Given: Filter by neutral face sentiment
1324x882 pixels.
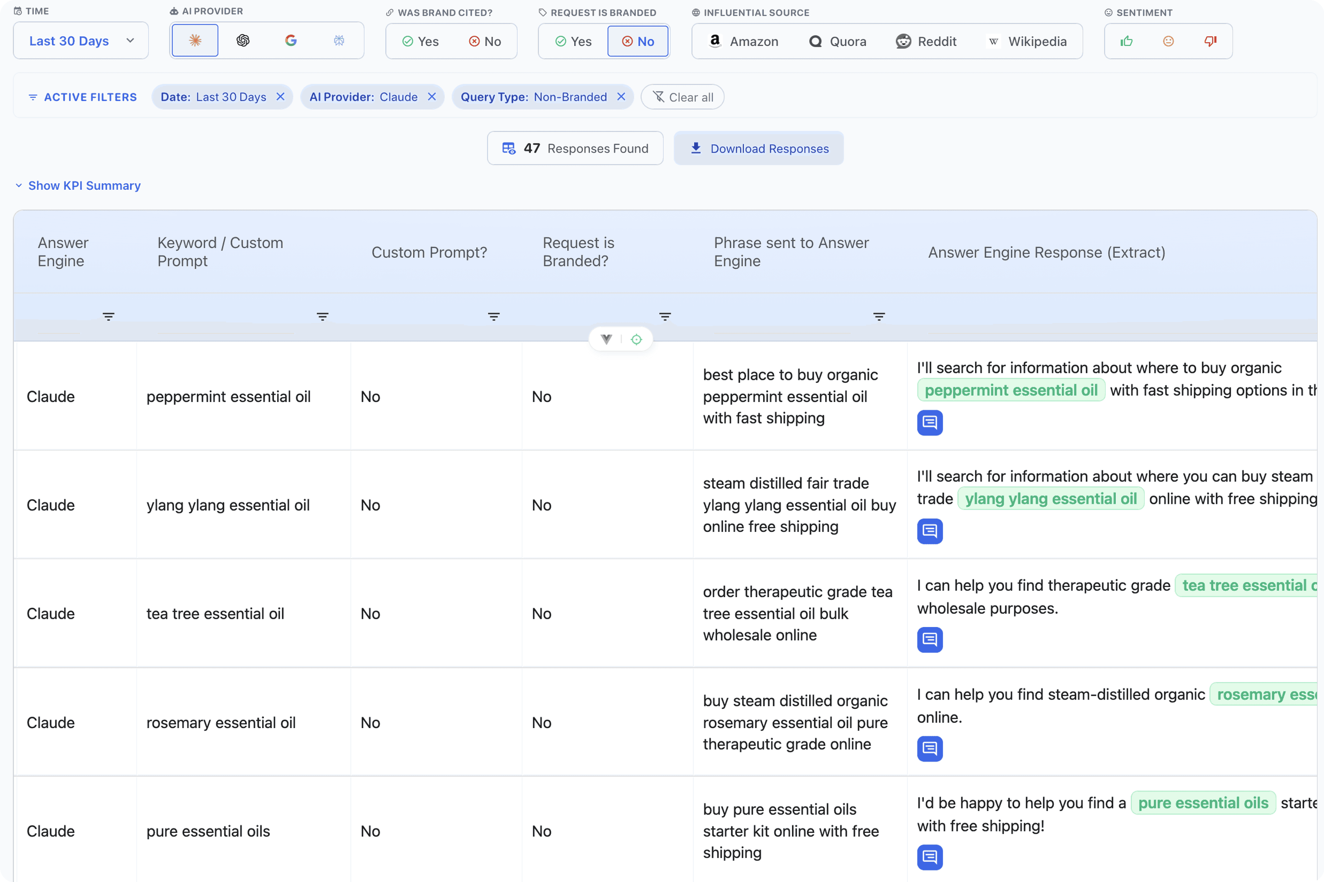Looking at the screenshot, I should tap(1169, 41).
